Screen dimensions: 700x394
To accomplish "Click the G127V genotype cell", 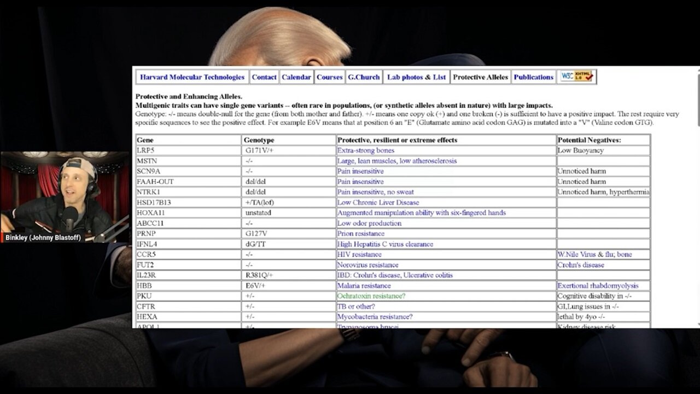I will click(x=289, y=234).
